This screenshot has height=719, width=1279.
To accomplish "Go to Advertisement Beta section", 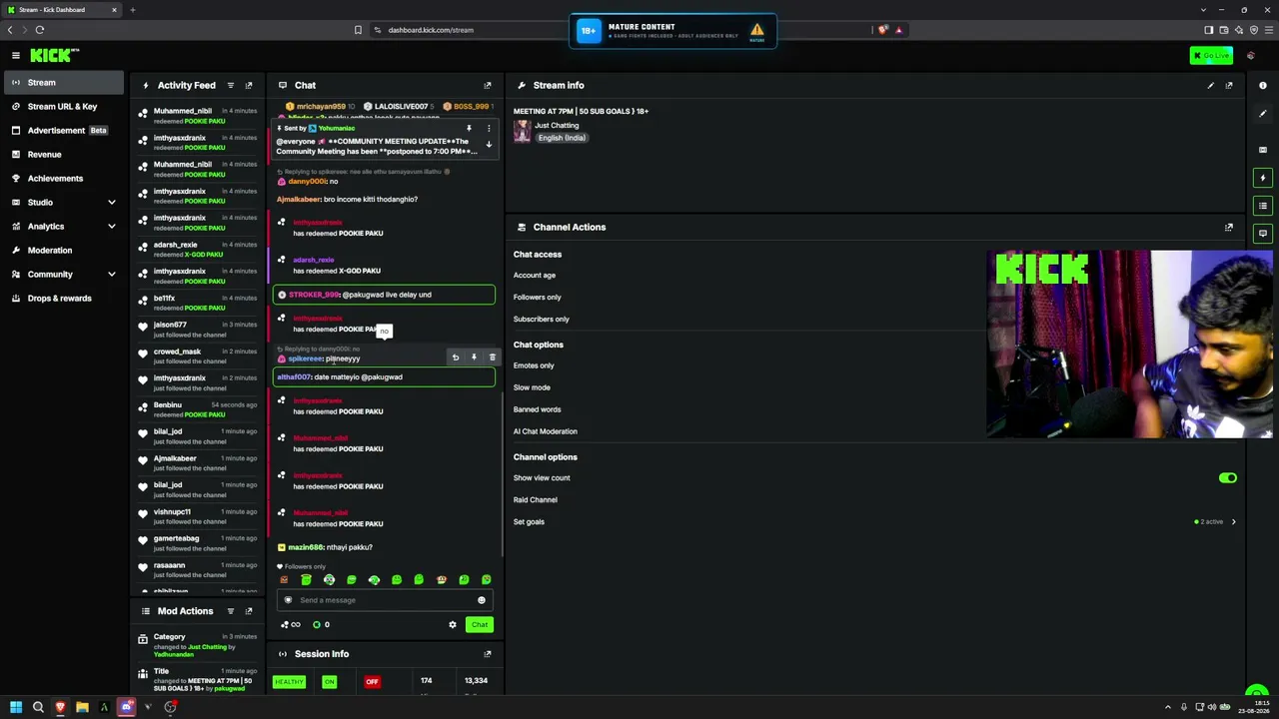I will tap(63, 131).
